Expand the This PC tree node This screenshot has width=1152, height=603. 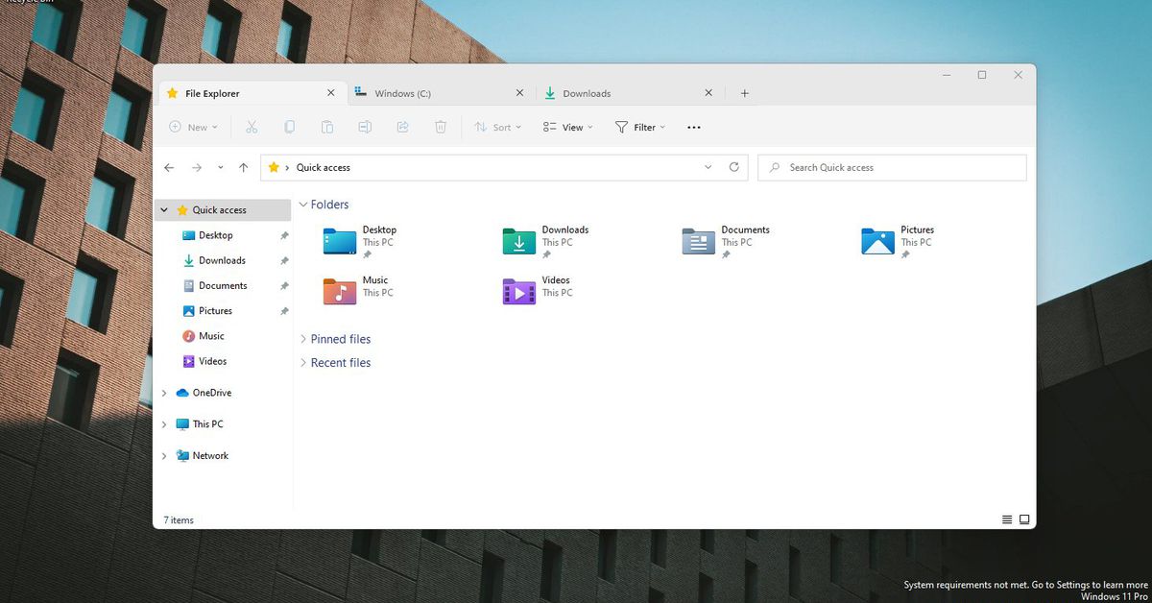click(164, 424)
